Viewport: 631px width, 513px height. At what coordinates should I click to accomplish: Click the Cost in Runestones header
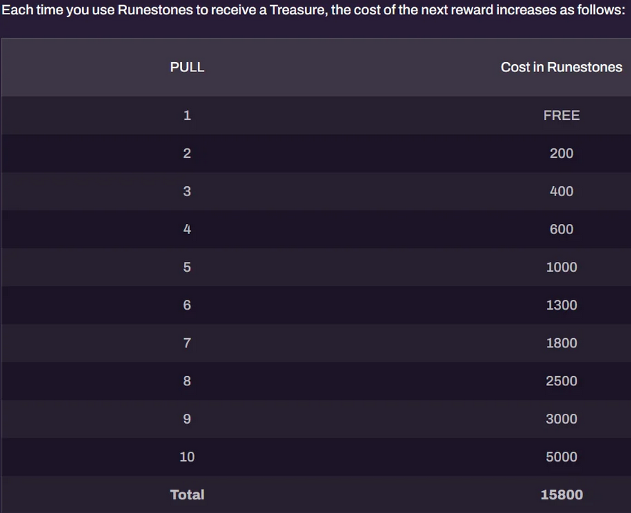point(561,67)
